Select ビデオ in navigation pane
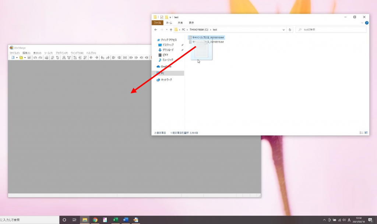The height and width of the screenshot is (224, 377). [x=163, y=55]
